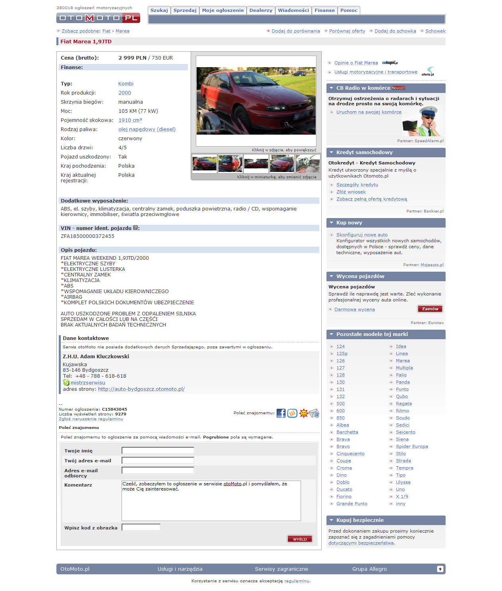Screen dimensions: 502x591
Task: Select the fifth thumbnail showing interior
Action: point(308,164)
